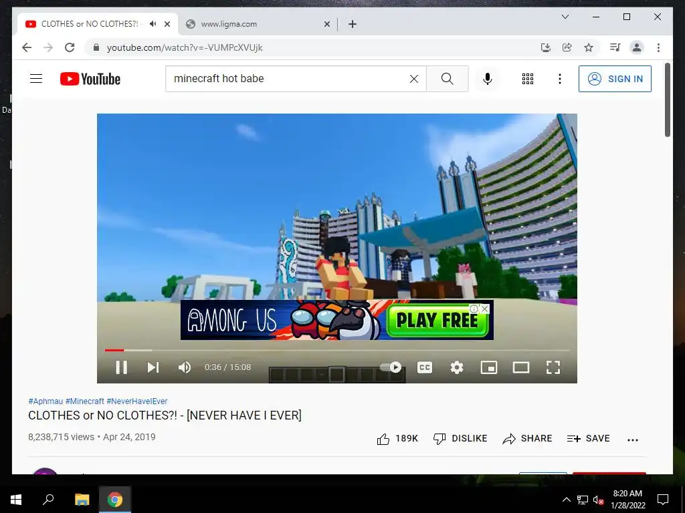The height and width of the screenshot is (513, 685).
Task: Open YouTube apps grid
Action: (x=528, y=79)
